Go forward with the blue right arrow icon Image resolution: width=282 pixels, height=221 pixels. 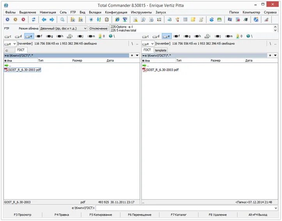point(52,20)
